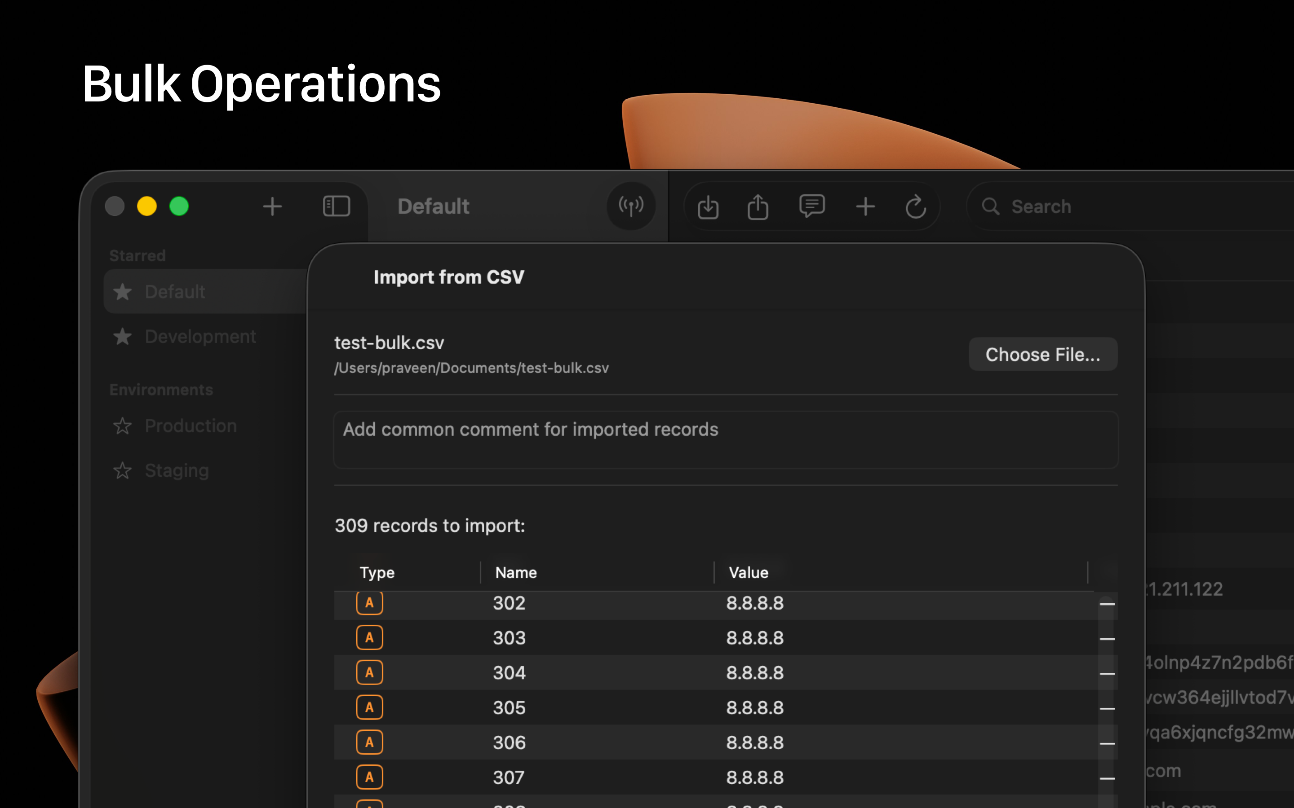Click the export share icon in toolbar
This screenshot has height=808, width=1294.
[758, 207]
